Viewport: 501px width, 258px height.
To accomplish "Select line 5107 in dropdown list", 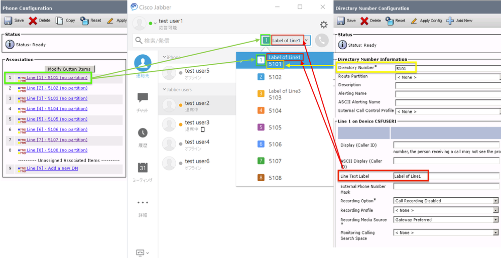I will coord(285,161).
